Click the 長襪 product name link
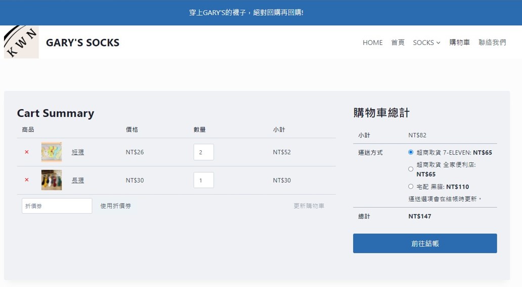Image resolution: width=522 pixels, height=287 pixels. tap(78, 180)
